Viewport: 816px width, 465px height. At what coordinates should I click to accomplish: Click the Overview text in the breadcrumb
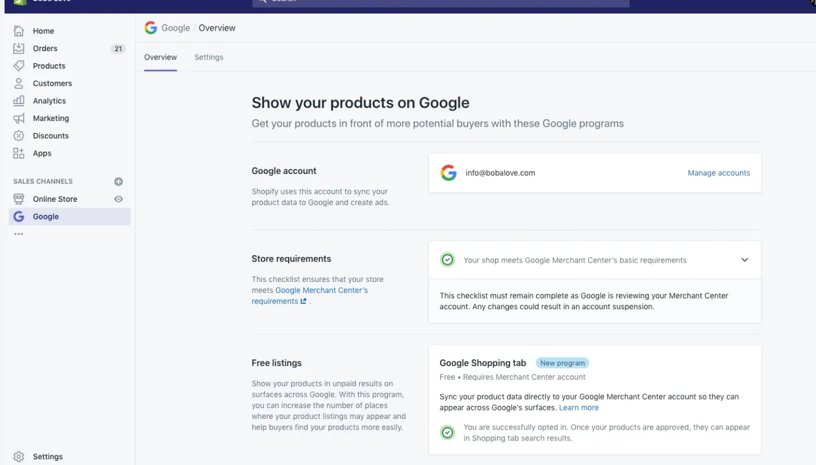217,28
